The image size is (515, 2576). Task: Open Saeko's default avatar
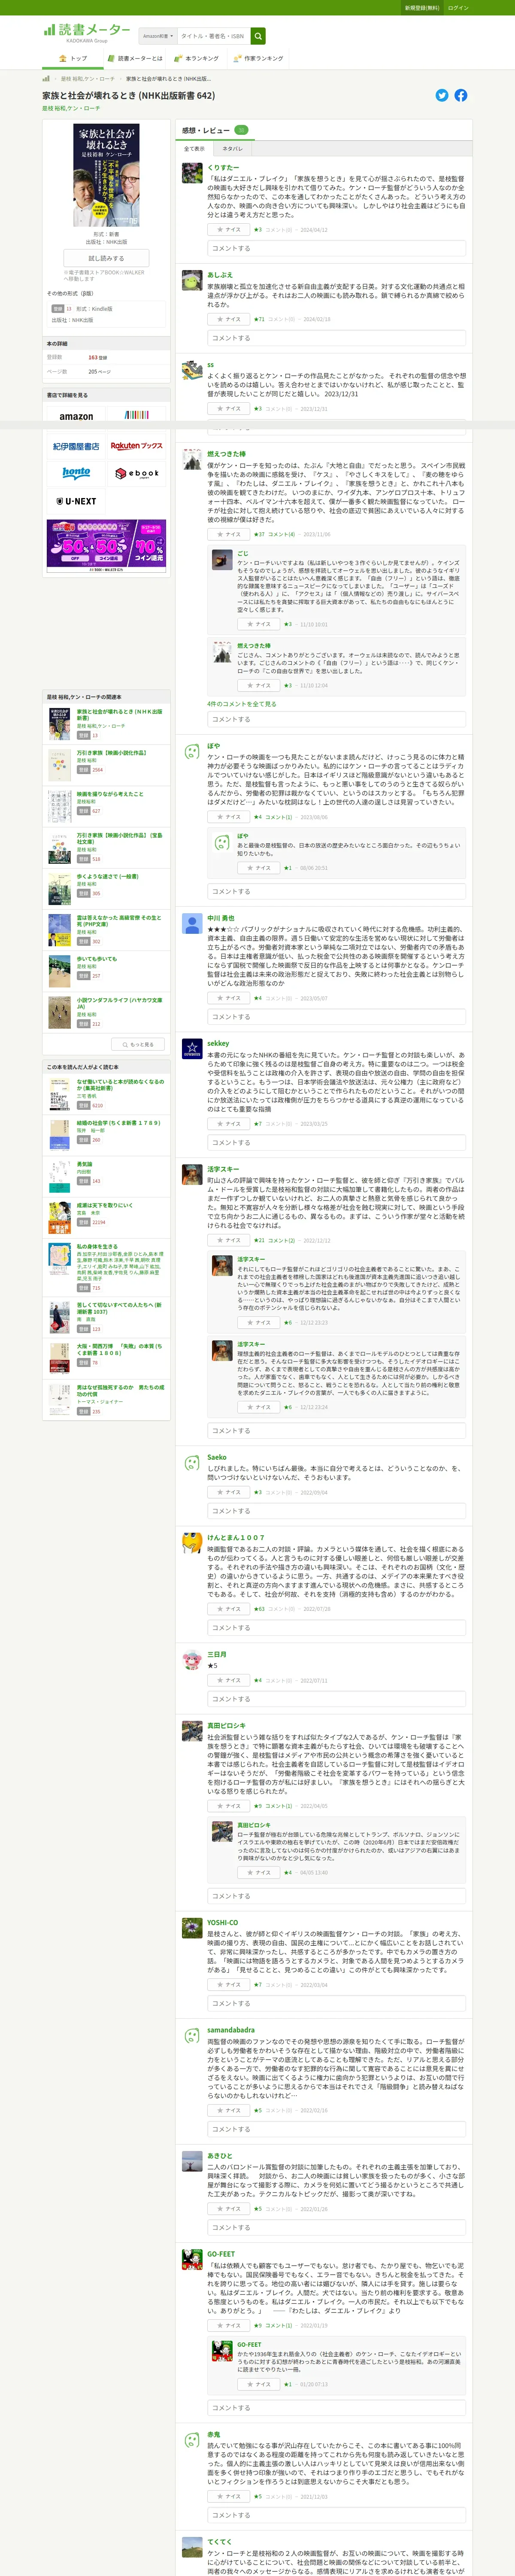192,1463
